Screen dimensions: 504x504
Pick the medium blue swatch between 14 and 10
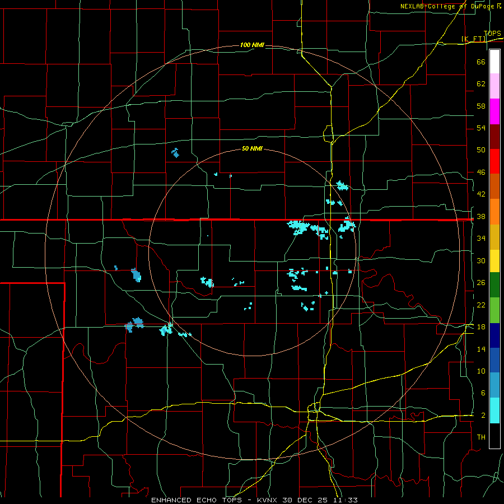pos(494,360)
